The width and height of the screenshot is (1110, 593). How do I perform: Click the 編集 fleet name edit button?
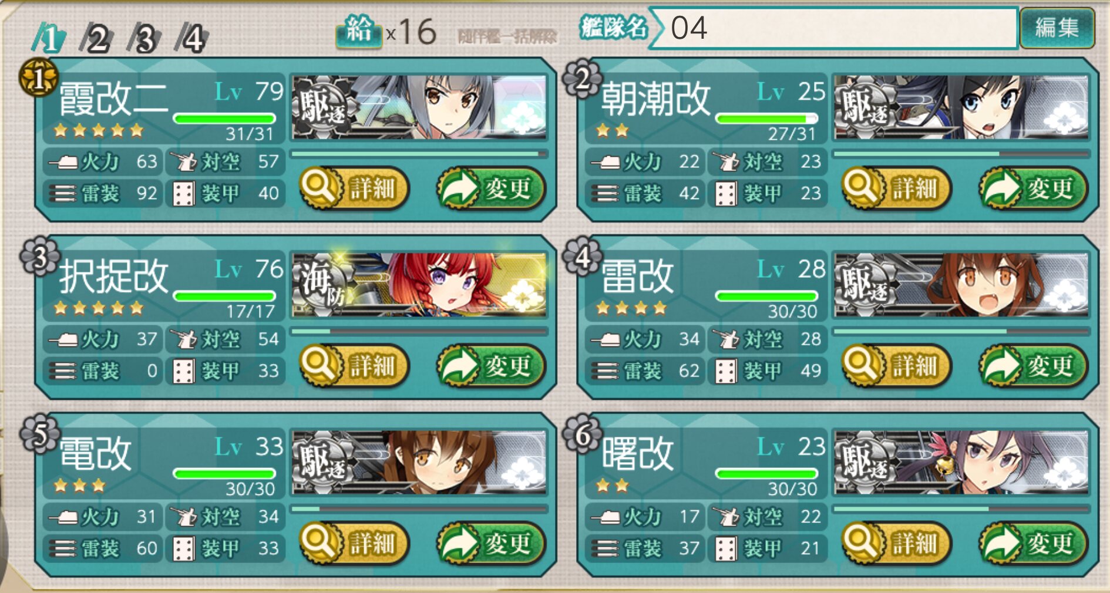1057,28
